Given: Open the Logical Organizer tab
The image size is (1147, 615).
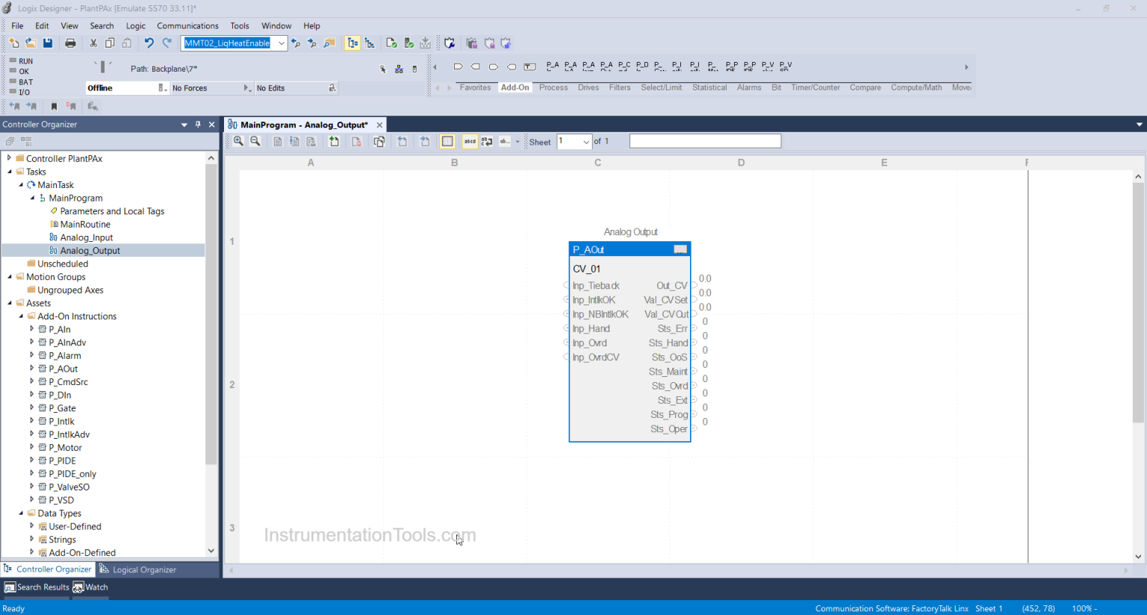Looking at the screenshot, I should click(138, 569).
